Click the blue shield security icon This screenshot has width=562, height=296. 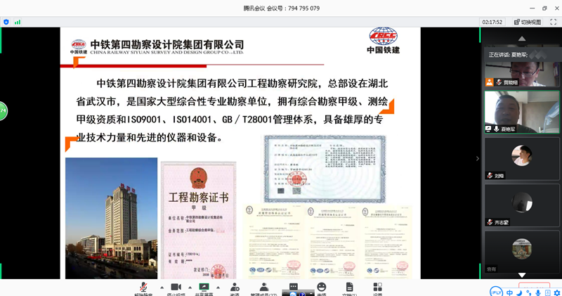[6, 22]
